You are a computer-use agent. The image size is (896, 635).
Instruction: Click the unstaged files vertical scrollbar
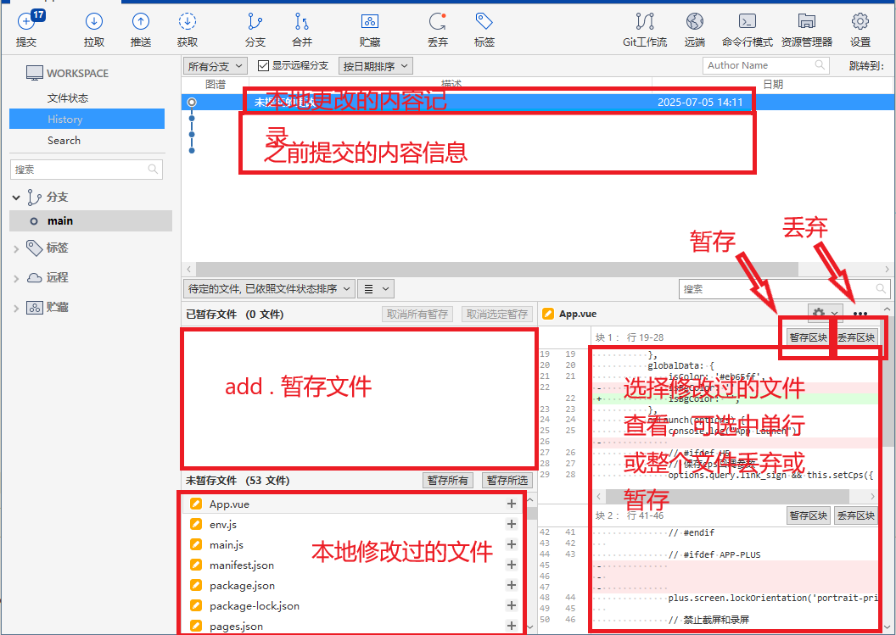tap(531, 514)
